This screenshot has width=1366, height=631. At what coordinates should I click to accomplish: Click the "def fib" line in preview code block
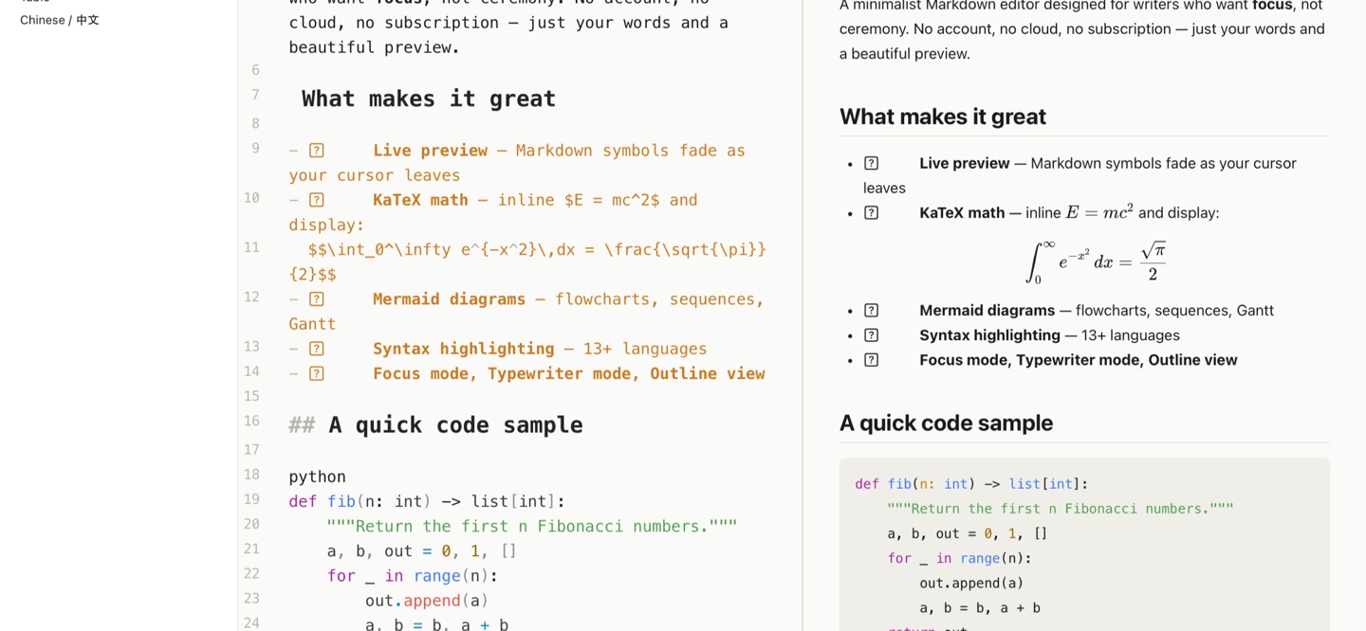pos(971,484)
